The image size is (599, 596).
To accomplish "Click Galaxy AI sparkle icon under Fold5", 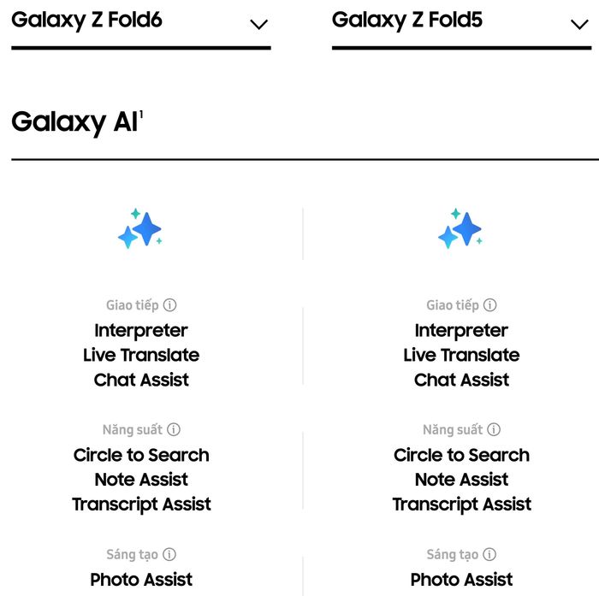I will click(460, 228).
